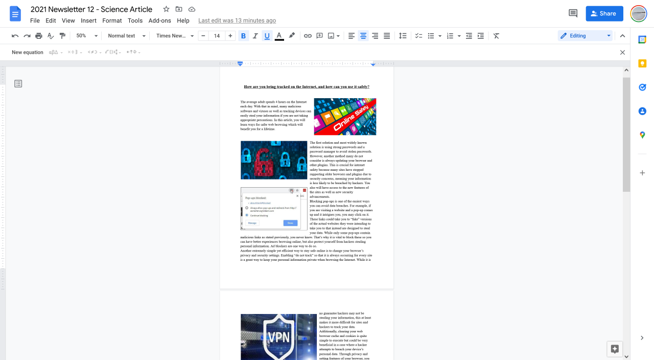Print the document using the printer icon
The width and height of the screenshot is (654, 360).
tap(39, 36)
